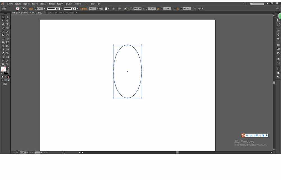Set paint mode to None
Image resolution: width=281 pixels, height=180 pixels.
[8, 77]
